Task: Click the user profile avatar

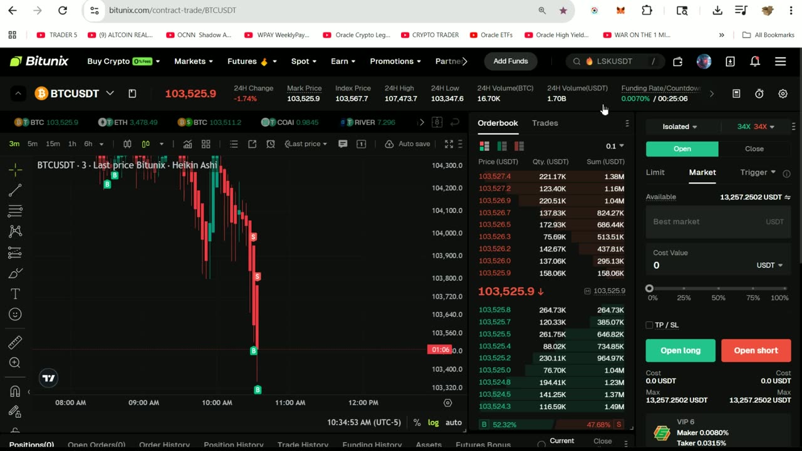Action: (704, 61)
